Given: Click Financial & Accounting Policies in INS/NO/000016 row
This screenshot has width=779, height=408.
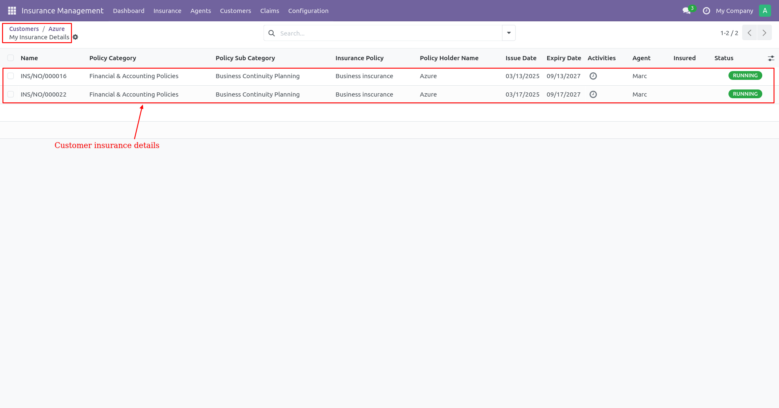Looking at the screenshot, I should pos(134,76).
